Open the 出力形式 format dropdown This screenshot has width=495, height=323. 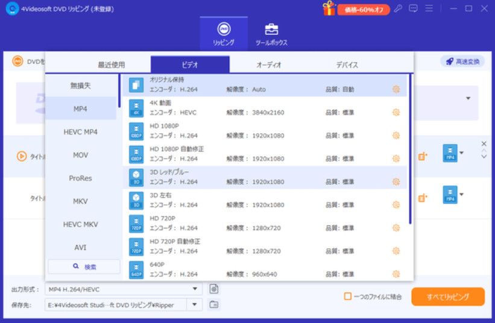pyautogui.click(x=195, y=289)
